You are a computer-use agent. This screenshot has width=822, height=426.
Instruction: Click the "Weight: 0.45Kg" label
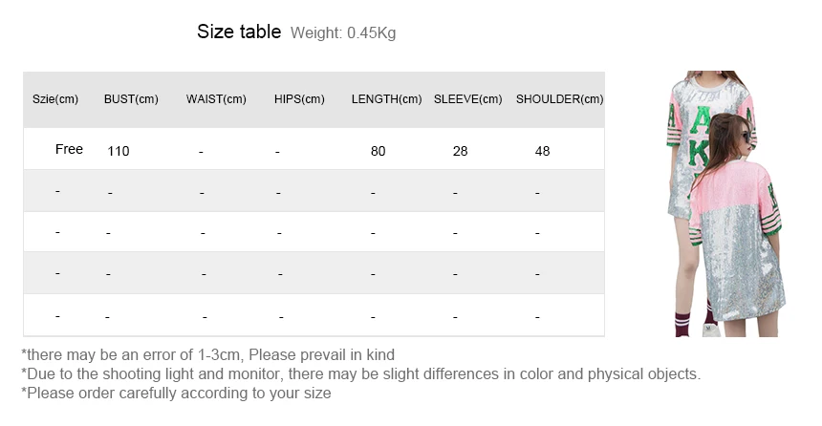click(343, 33)
